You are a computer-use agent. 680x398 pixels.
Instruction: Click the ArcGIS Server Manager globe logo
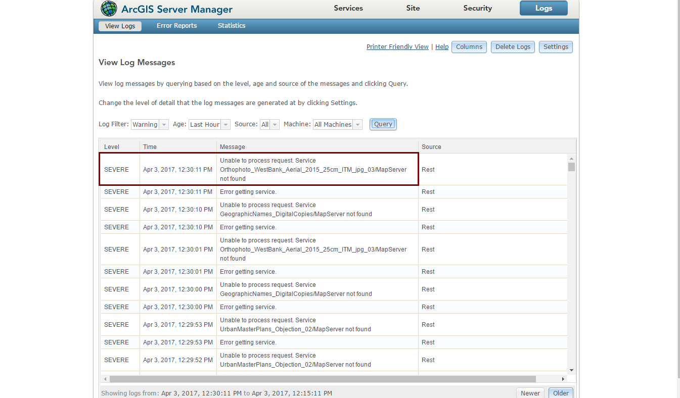click(109, 9)
